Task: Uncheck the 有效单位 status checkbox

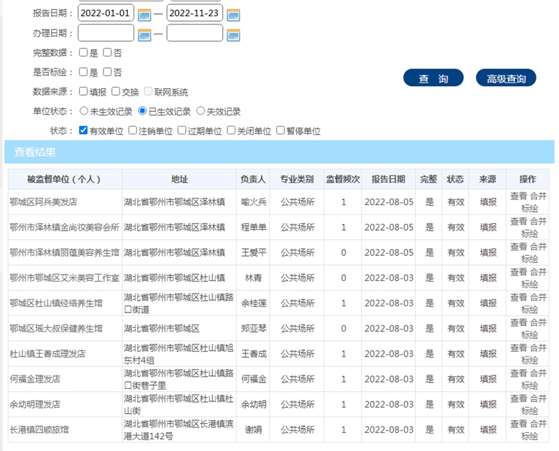Action: coord(83,130)
